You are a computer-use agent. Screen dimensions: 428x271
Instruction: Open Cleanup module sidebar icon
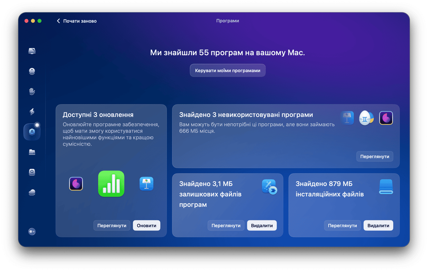(32, 71)
